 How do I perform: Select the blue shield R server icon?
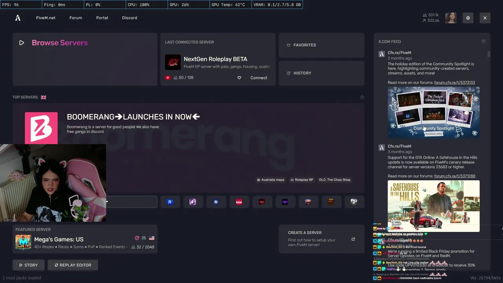[x=170, y=202]
